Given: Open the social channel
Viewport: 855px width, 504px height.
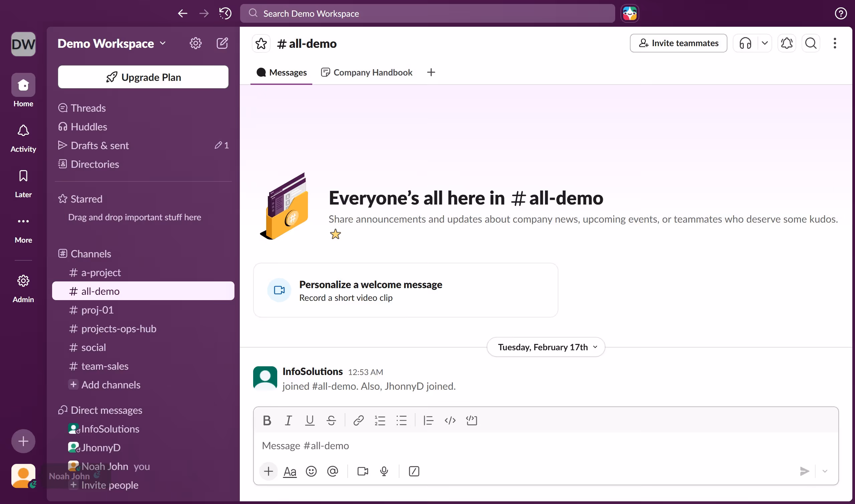Looking at the screenshot, I should (143, 347).
